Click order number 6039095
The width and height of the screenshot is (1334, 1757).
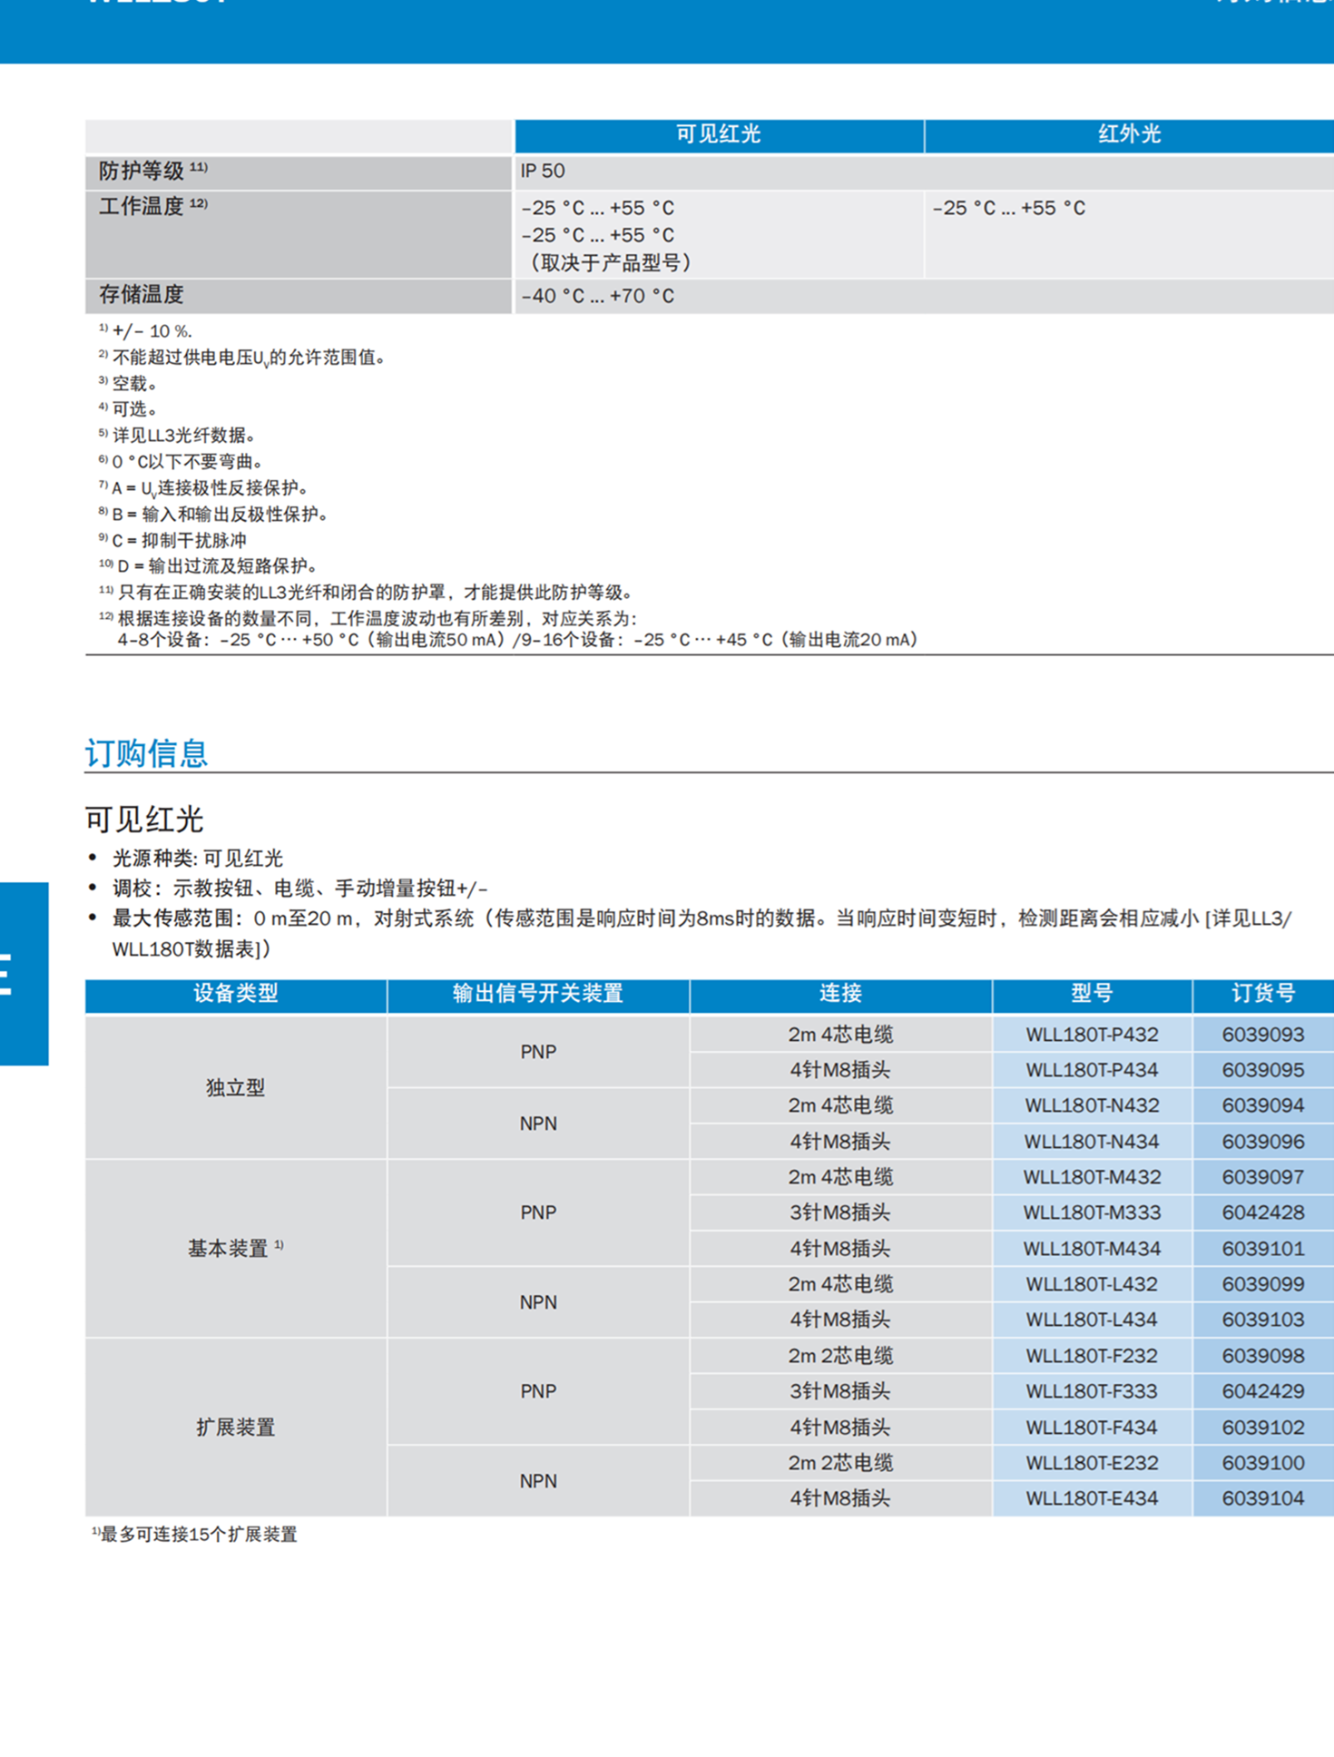(x=1263, y=1070)
